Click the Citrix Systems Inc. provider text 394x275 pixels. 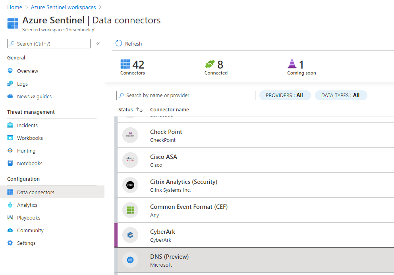click(170, 190)
